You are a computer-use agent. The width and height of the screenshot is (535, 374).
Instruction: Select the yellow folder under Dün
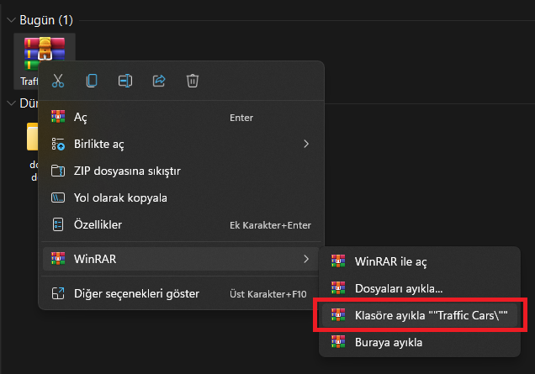pos(32,139)
